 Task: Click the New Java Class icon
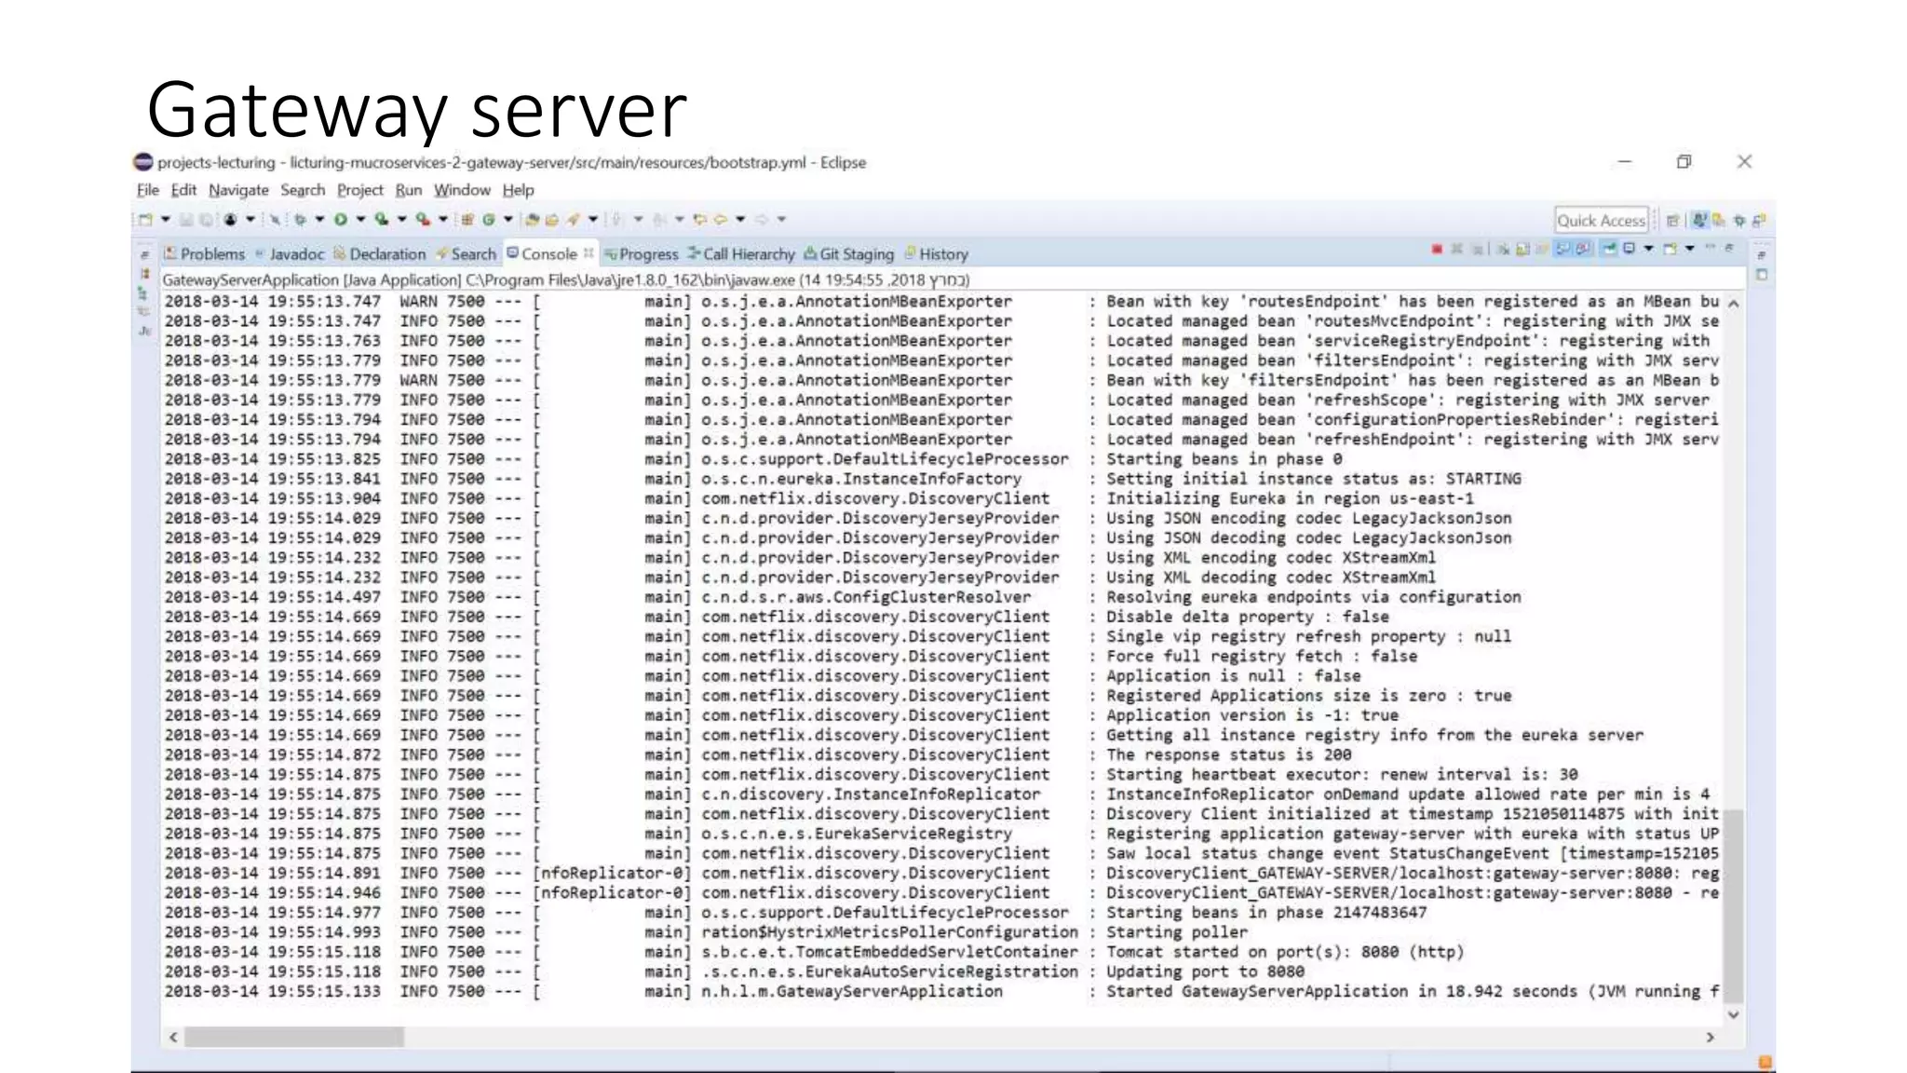489,220
